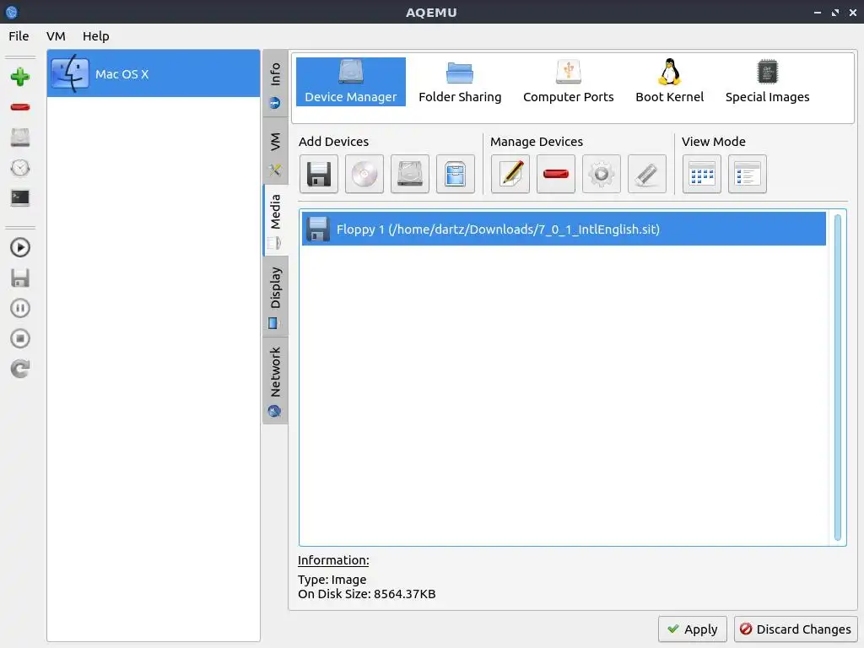The image size is (864, 648).
Task: Switch to the Network vertical tab
Action: point(275,381)
